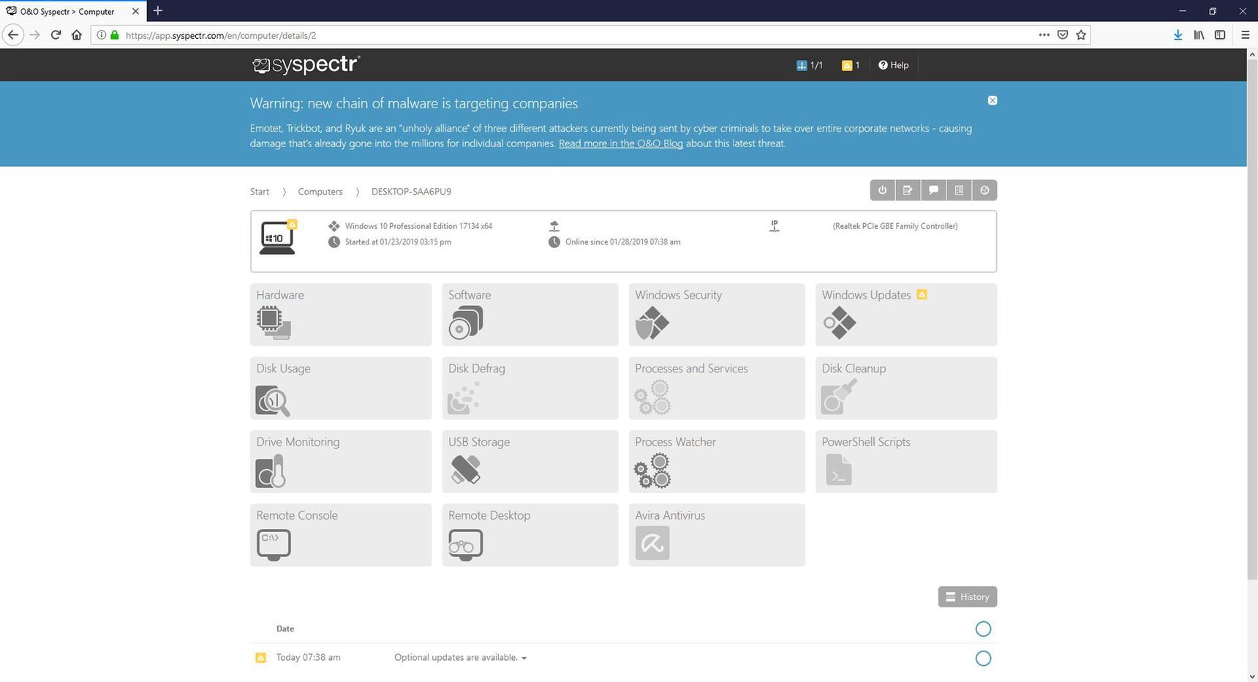Click the edit notes icon in the computer toolbar
Viewport: 1258px width, 682px height.
908,190
